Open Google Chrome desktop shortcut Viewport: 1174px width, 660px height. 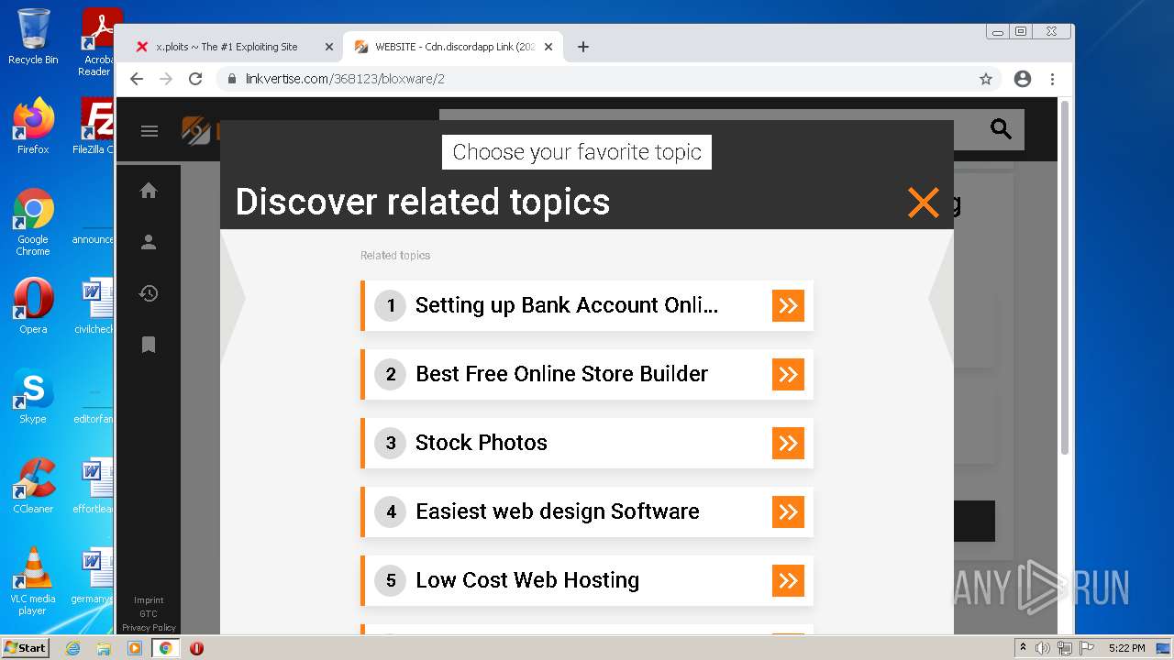point(33,223)
